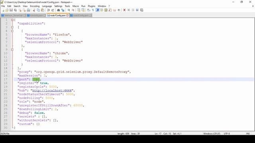
Task: Click the Stop Recording macro icon
Action: pos(129,10)
